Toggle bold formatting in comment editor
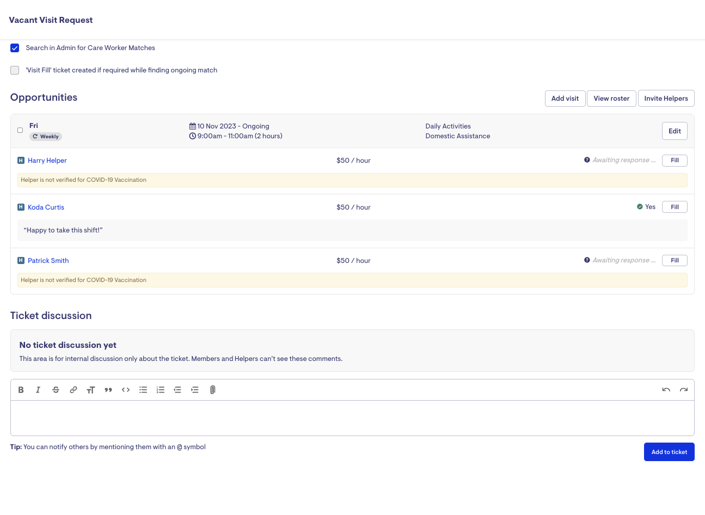The width and height of the screenshot is (705, 515). [x=21, y=390]
